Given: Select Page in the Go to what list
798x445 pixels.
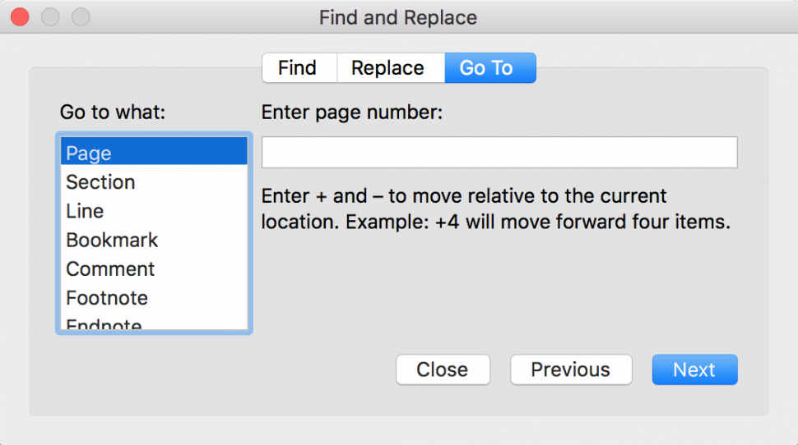Looking at the screenshot, I should coord(154,152).
